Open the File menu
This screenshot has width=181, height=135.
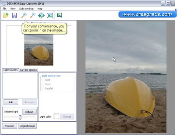[4, 9]
